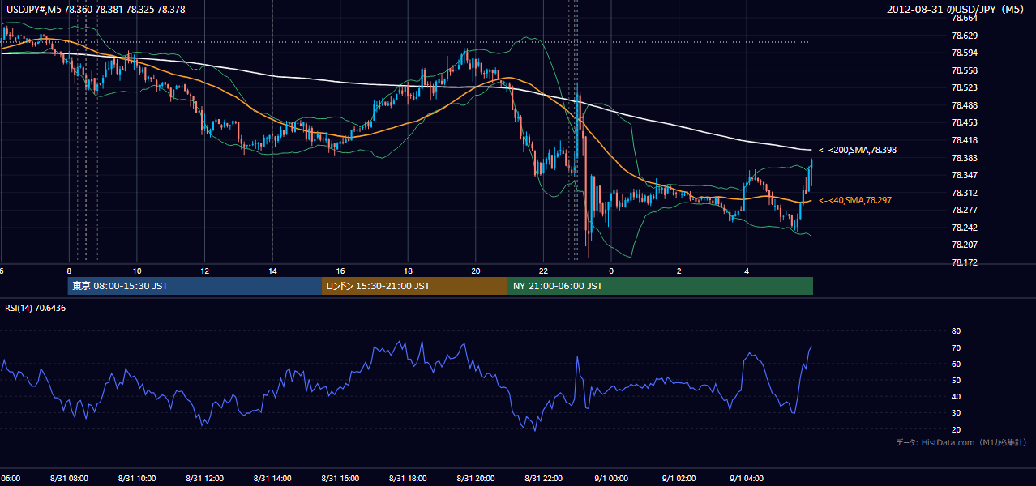
Task: Click hour tick 18 under price chart
Action: click(x=409, y=271)
